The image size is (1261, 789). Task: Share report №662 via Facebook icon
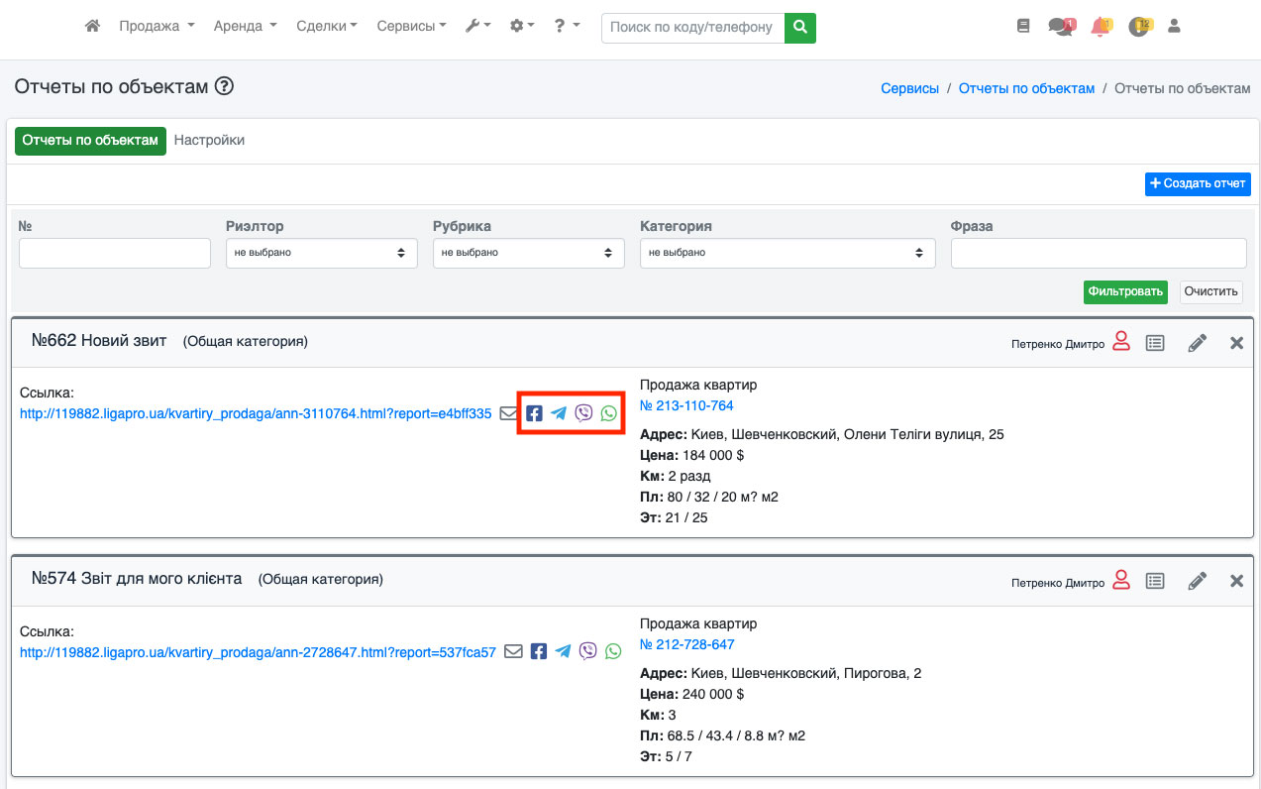(x=534, y=413)
